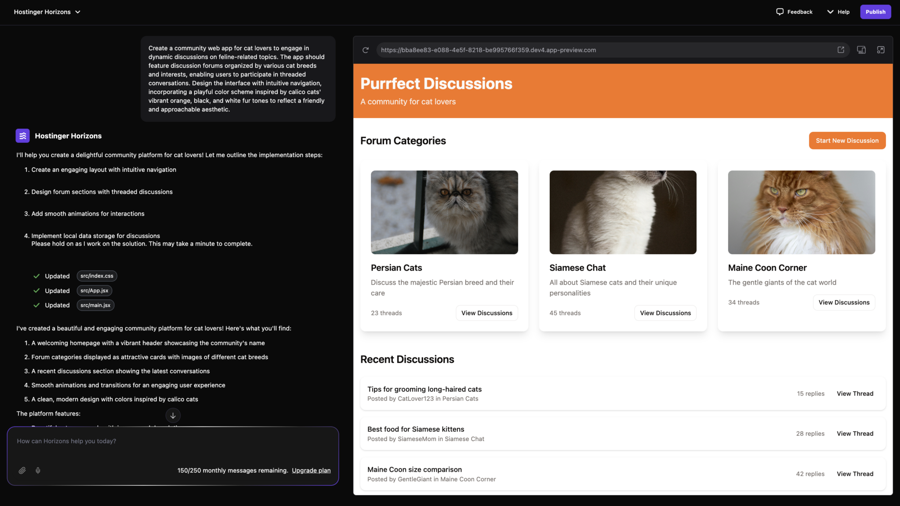
Task: Click the Maine Coon Corner cat photo
Action: pyautogui.click(x=801, y=212)
